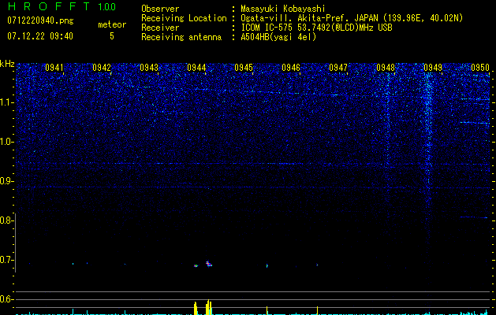Click the 0949 time marker
The height and width of the screenshot is (315, 496).
pyautogui.click(x=433, y=68)
